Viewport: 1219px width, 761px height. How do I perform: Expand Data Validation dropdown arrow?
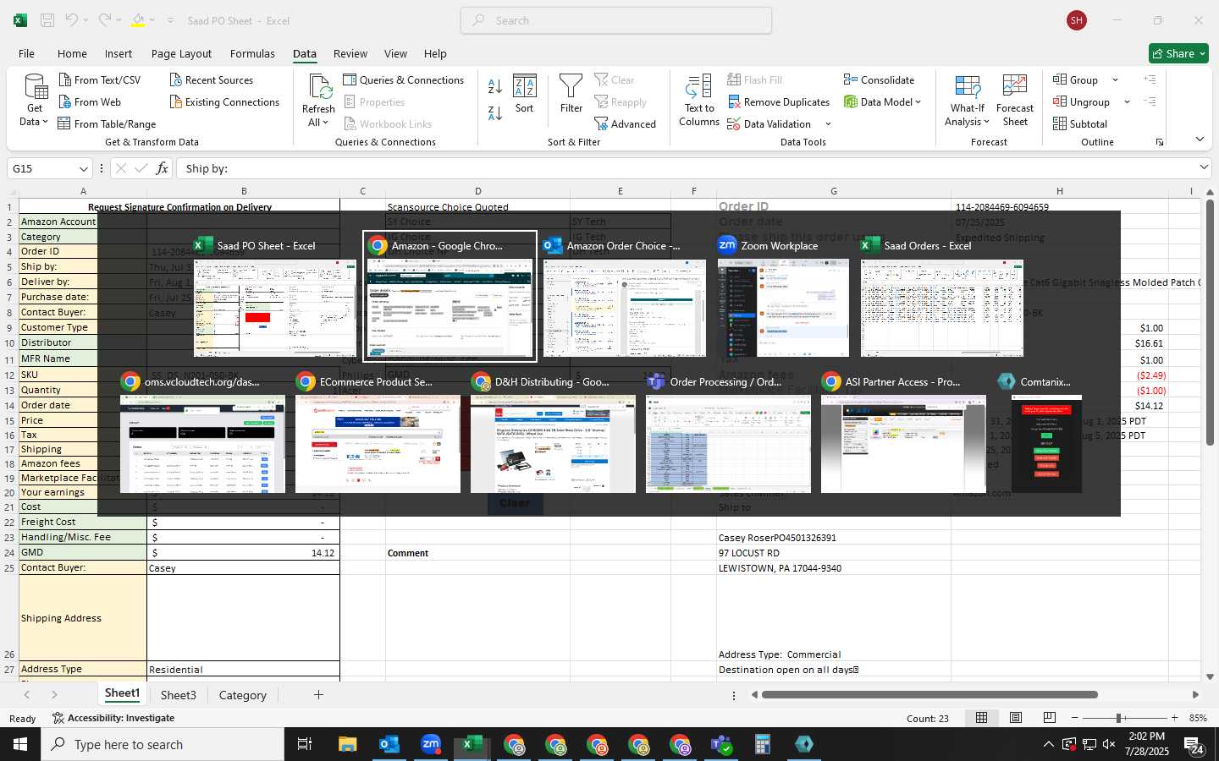click(828, 124)
